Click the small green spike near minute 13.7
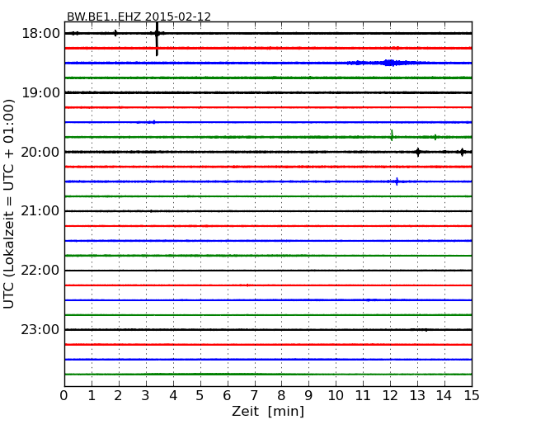Image resolution: width=536 pixels, height=429 pixels. 435,137
